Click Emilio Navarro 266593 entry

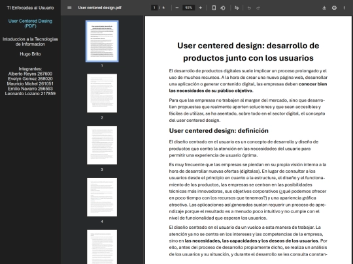(x=30, y=89)
